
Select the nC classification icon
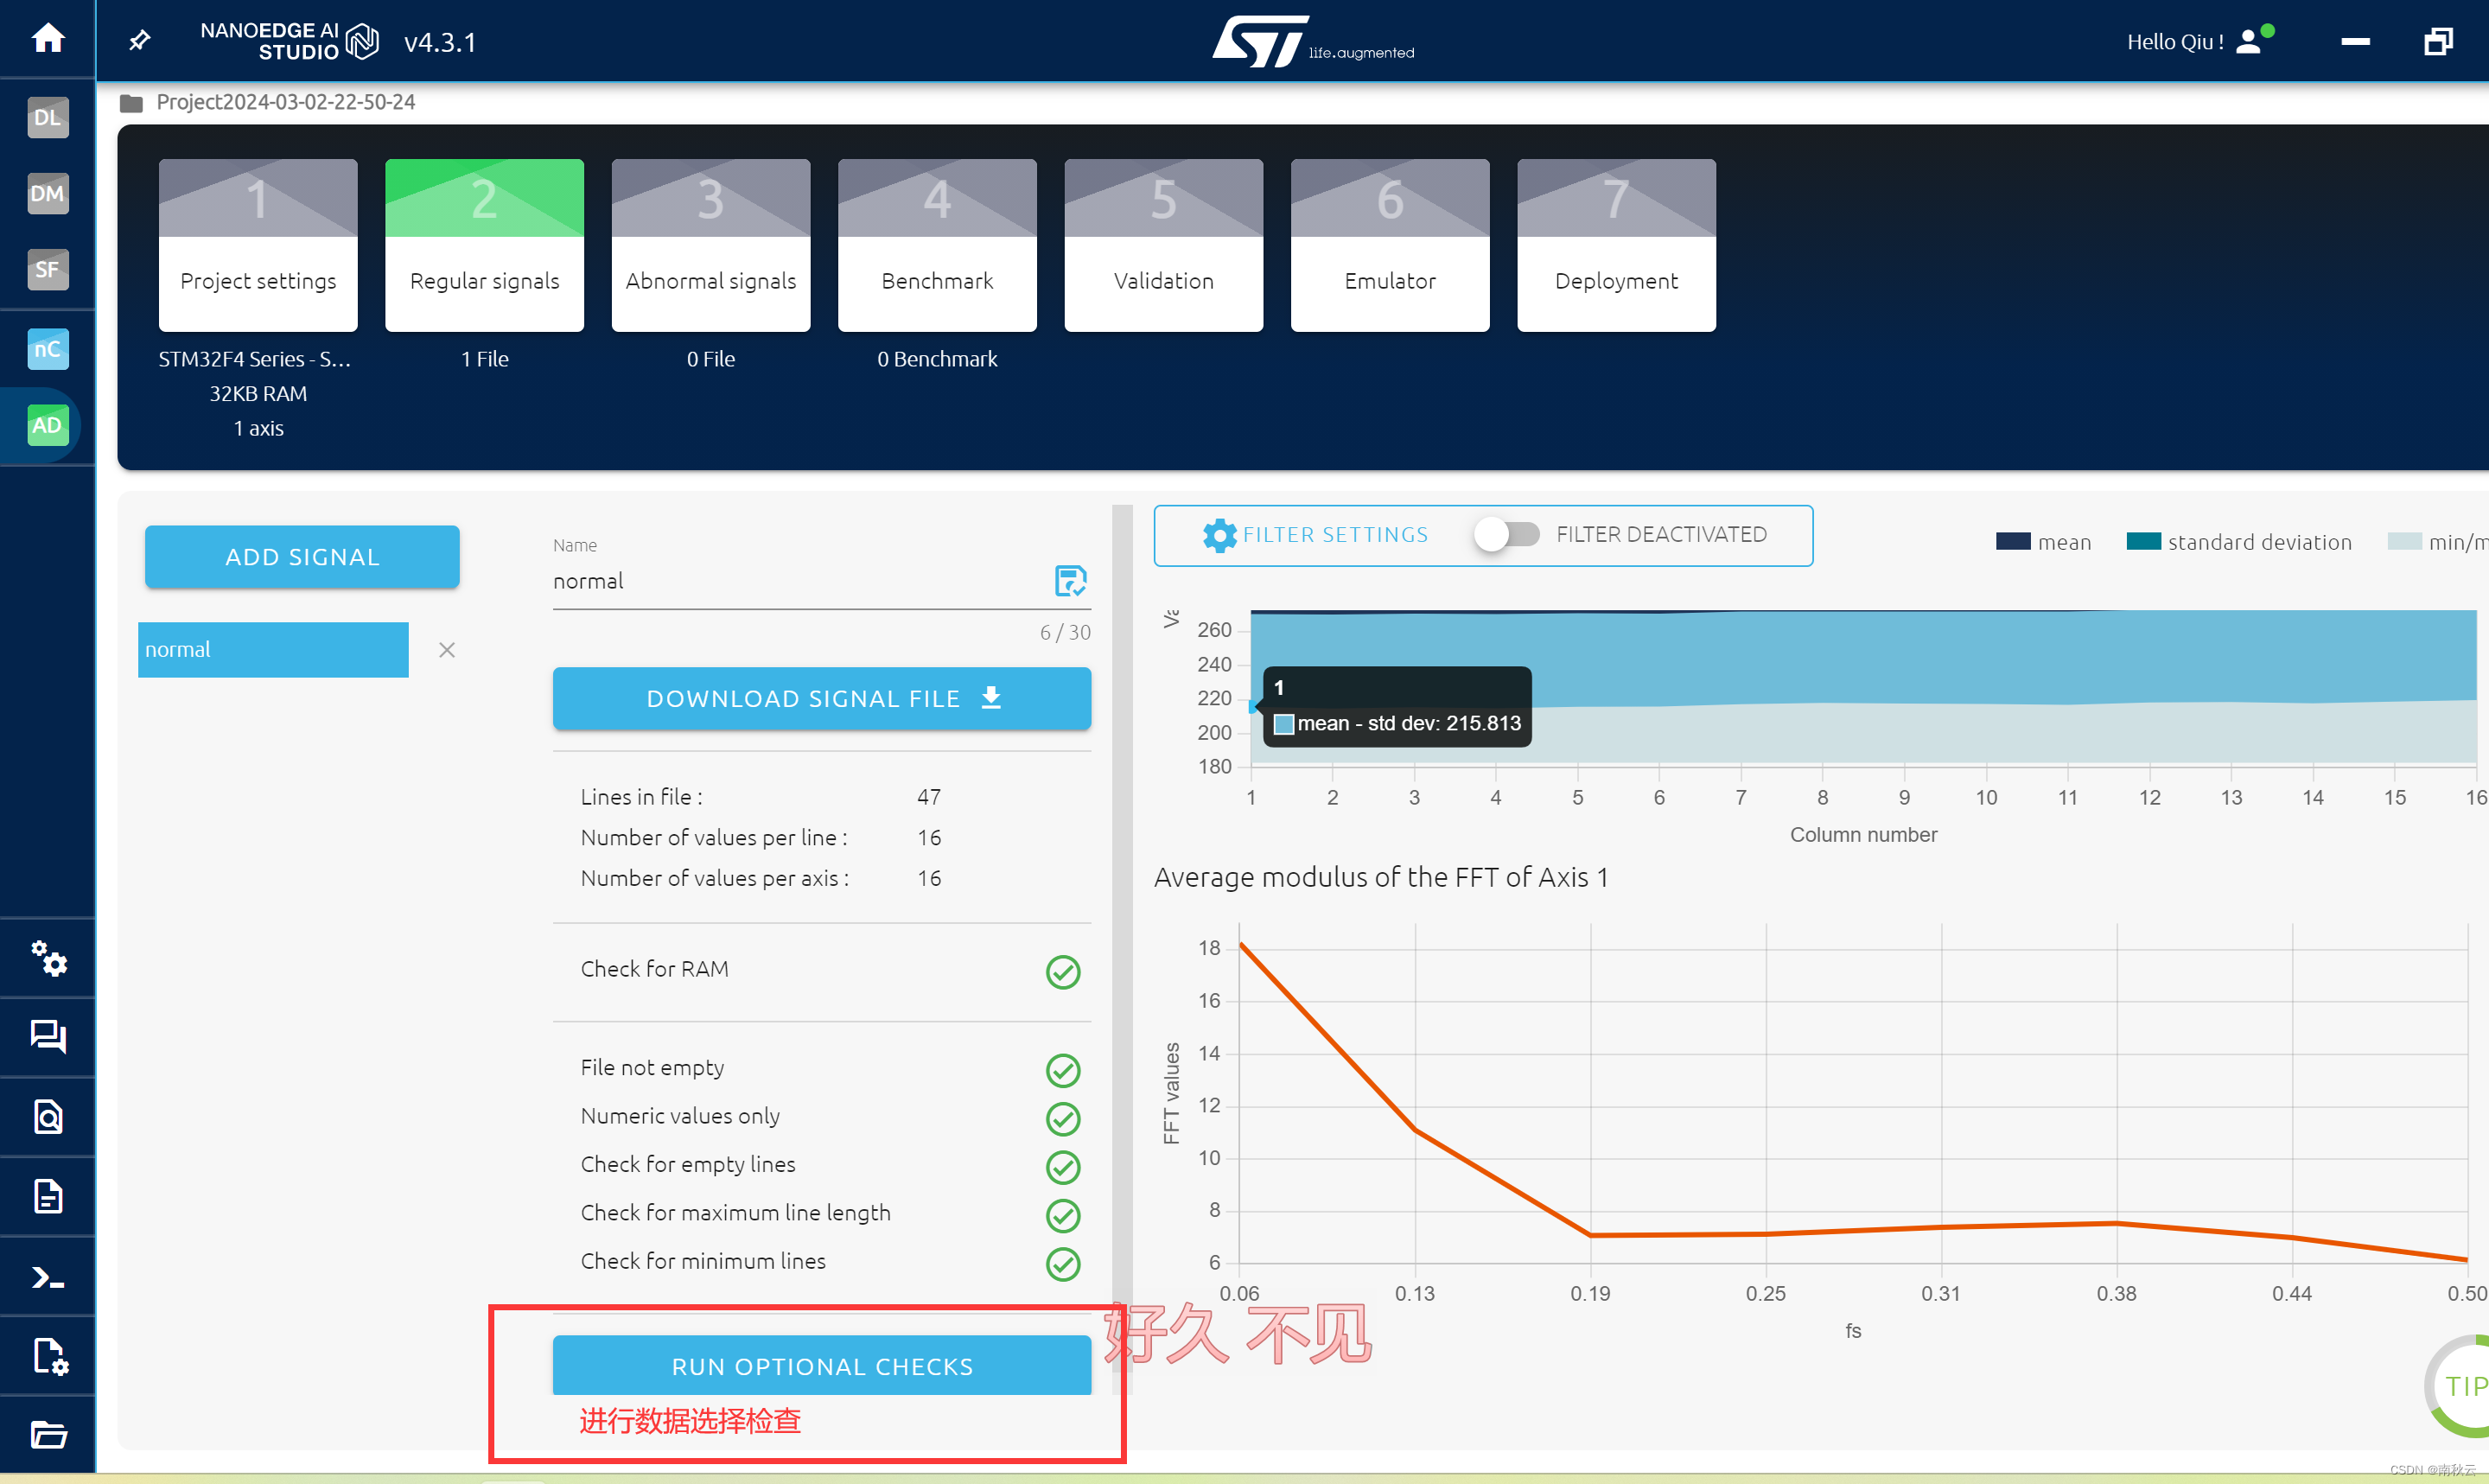[47, 349]
